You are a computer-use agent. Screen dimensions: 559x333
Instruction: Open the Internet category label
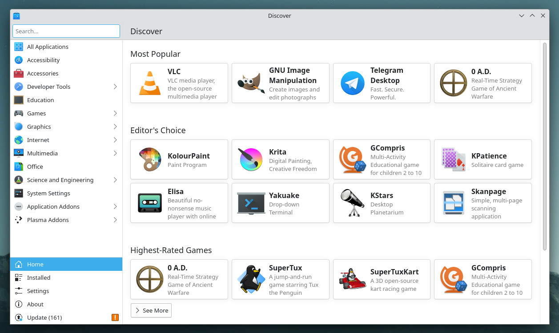(x=38, y=140)
